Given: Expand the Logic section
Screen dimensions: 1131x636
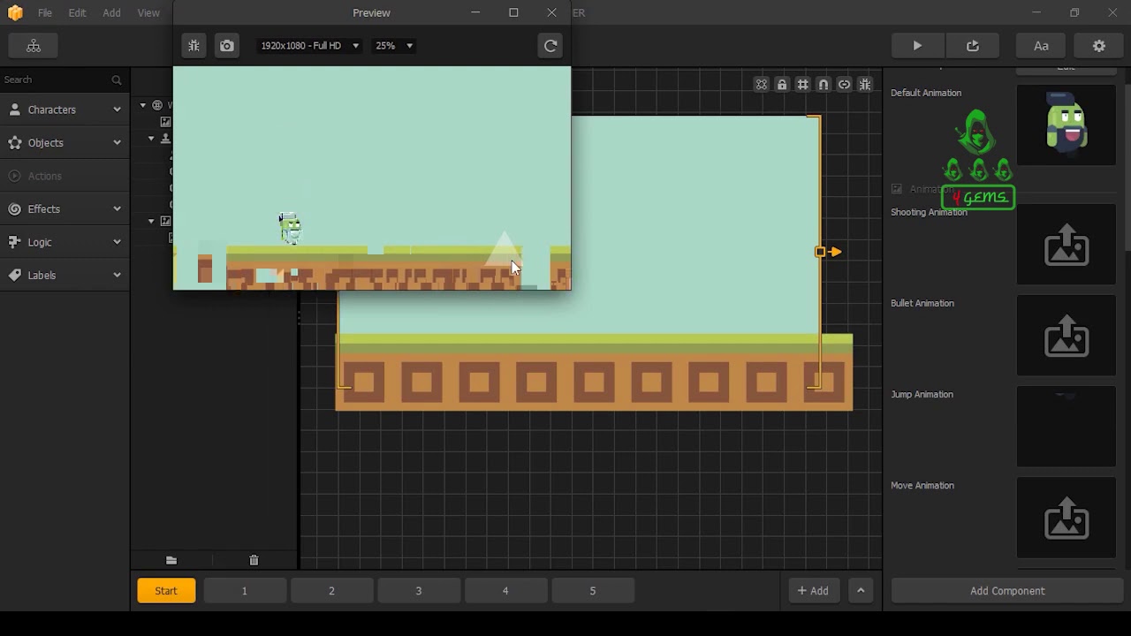Looking at the screenshot, I should coord(117,242).
